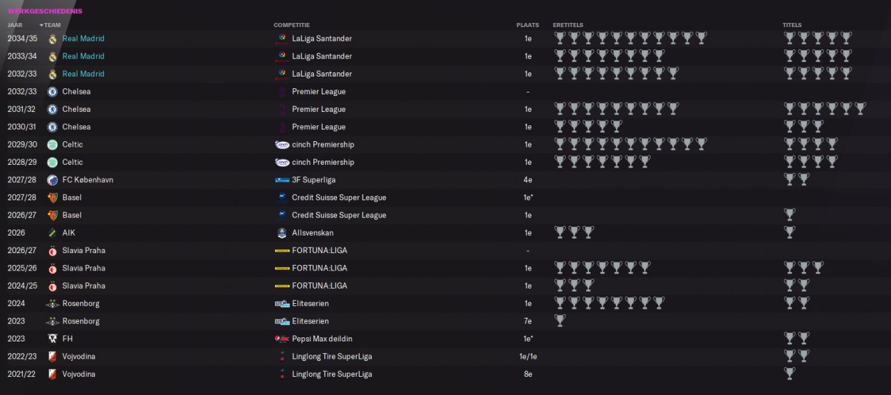
Task: Click the single trophy in 2023 Rosenborg row
Action: pos(560,321)
